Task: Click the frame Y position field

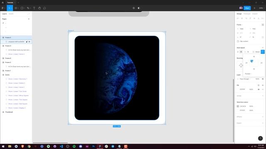Action: tap(255, 29)
